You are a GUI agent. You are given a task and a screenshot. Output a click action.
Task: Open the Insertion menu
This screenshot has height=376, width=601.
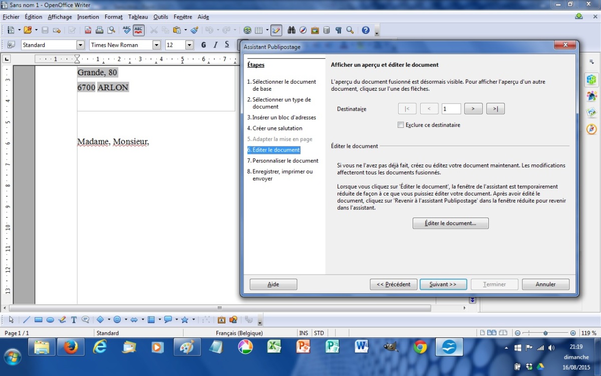(88, 17)
